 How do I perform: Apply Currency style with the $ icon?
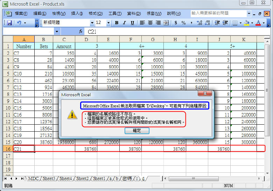[175, 23]
